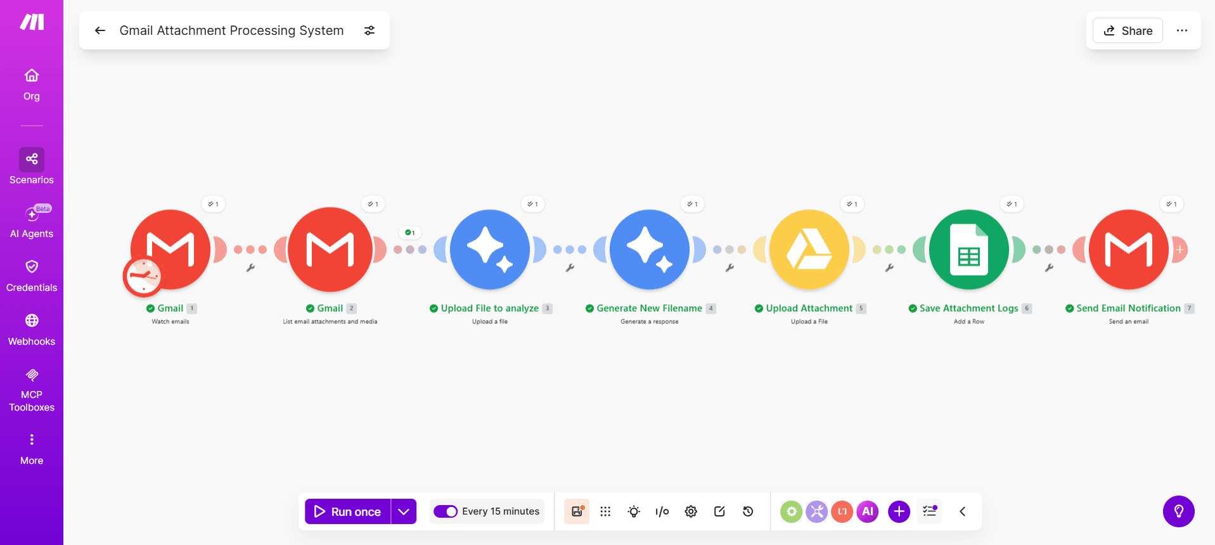Image resolution: width=1215 pixels, height=545 pixels.
Task: Open the notes icon
Action: pos(719,511)
